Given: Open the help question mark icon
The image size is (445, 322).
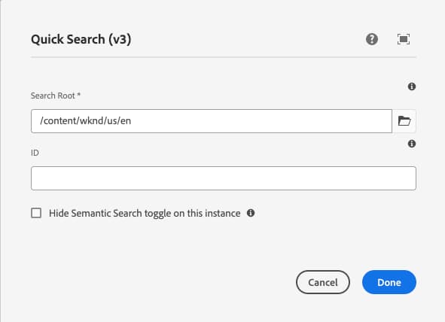Looking at the screenshot, I should point(372,39).
